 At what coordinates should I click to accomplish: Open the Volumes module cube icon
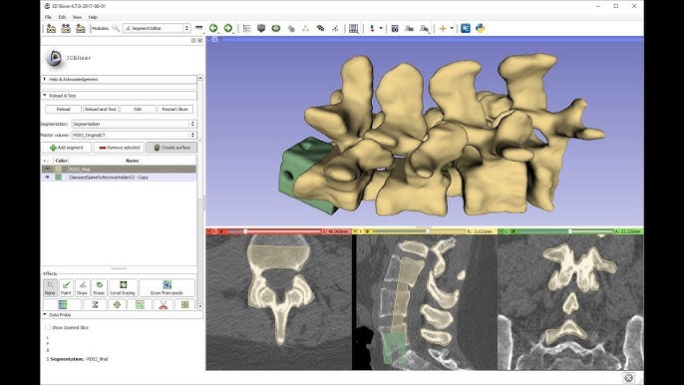(x=261, y=28)
